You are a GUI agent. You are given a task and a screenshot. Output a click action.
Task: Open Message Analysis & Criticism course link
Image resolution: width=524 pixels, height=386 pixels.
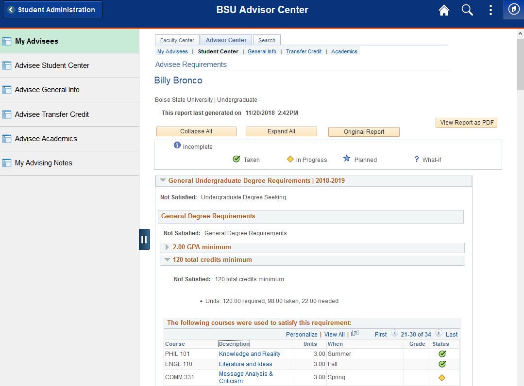[246, 377]
